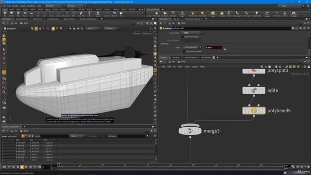Screen dimensions: 311x175
Task: Toggle the box-select mode button in viewport toolbar
Action: [53, 29]
